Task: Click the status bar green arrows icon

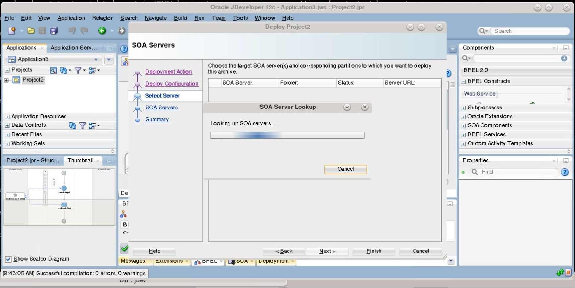Action: tap(560, 273)
